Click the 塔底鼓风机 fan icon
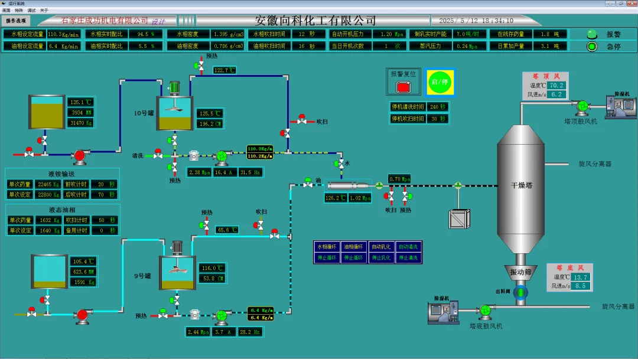This screenshot has height=359, width=638. (485, 311)
